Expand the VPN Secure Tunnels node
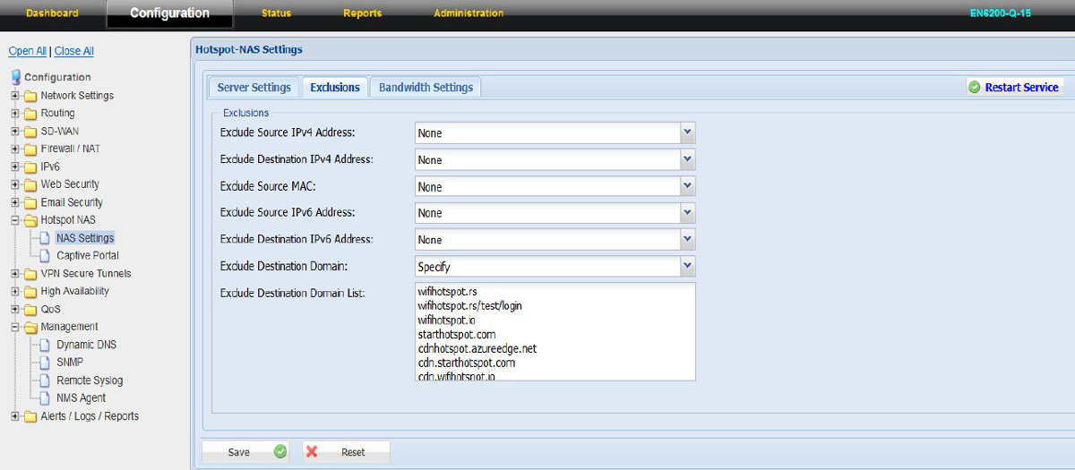Viewport: 1075px width, 470px height. [14, 274]
